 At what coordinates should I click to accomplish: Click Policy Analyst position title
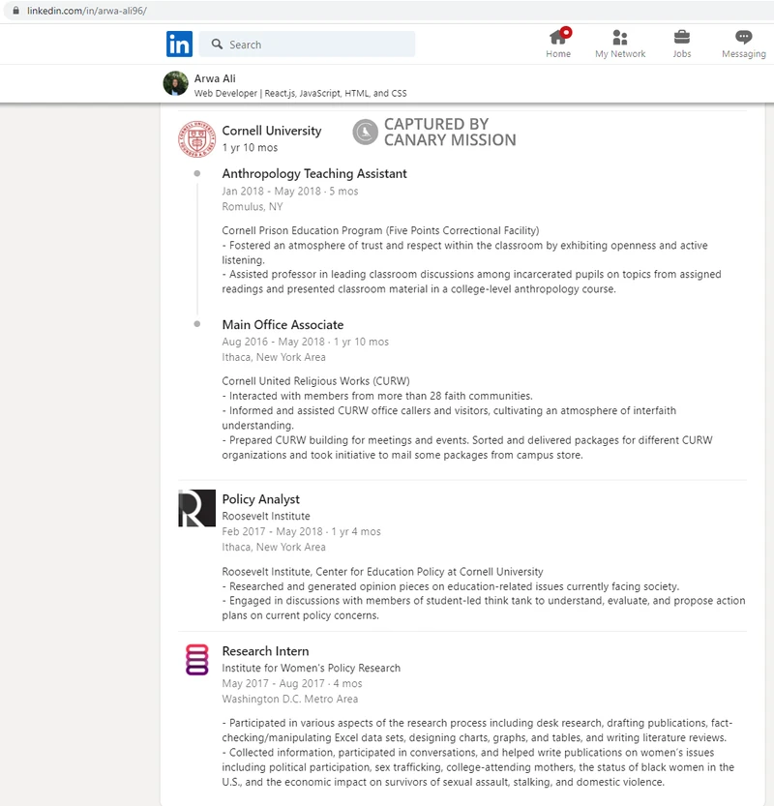click(260, 499)
